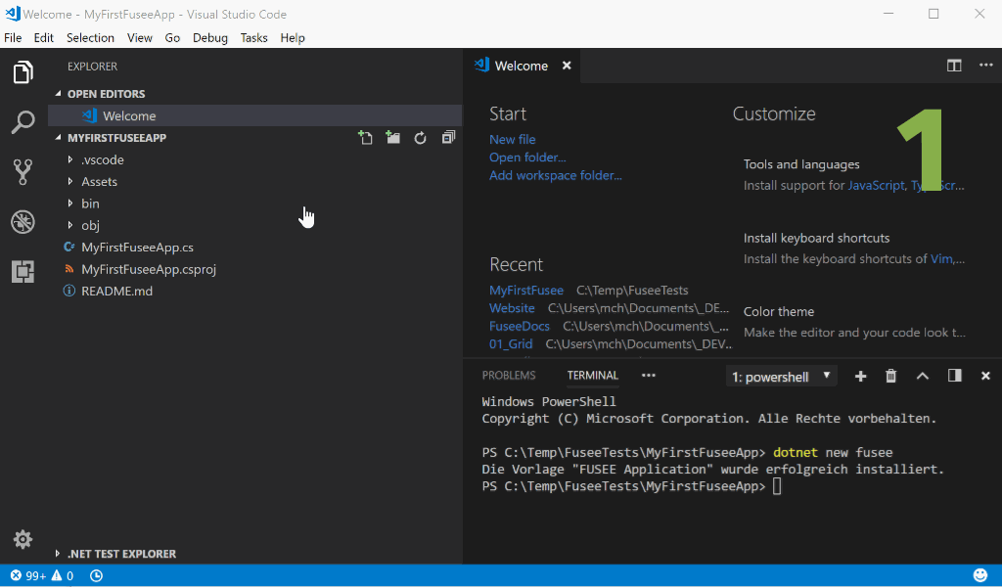Open the terminal selector dropdown
This screenshot has width=1002, height=587.
tap(782, 377)
